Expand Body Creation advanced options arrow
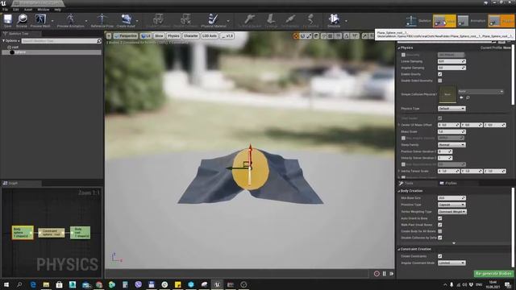Viewport: 516px width, 290px height. 454,243
